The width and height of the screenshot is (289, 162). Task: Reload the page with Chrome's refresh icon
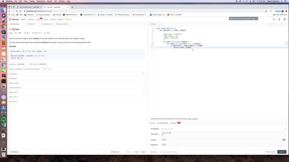[x=17, y=11]
